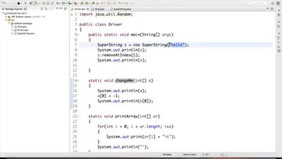Switch to the Java perspective icon
The height and width of the screenshot is (159, 282).
[x=278, y=3]
